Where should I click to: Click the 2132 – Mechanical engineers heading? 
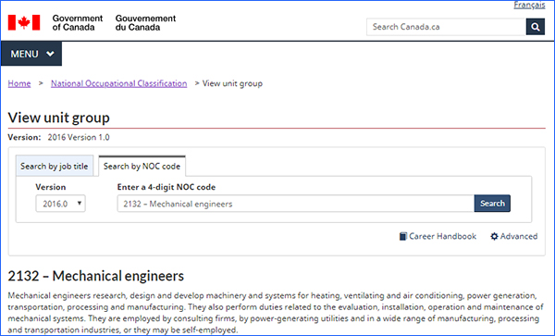tap(96, 276)
